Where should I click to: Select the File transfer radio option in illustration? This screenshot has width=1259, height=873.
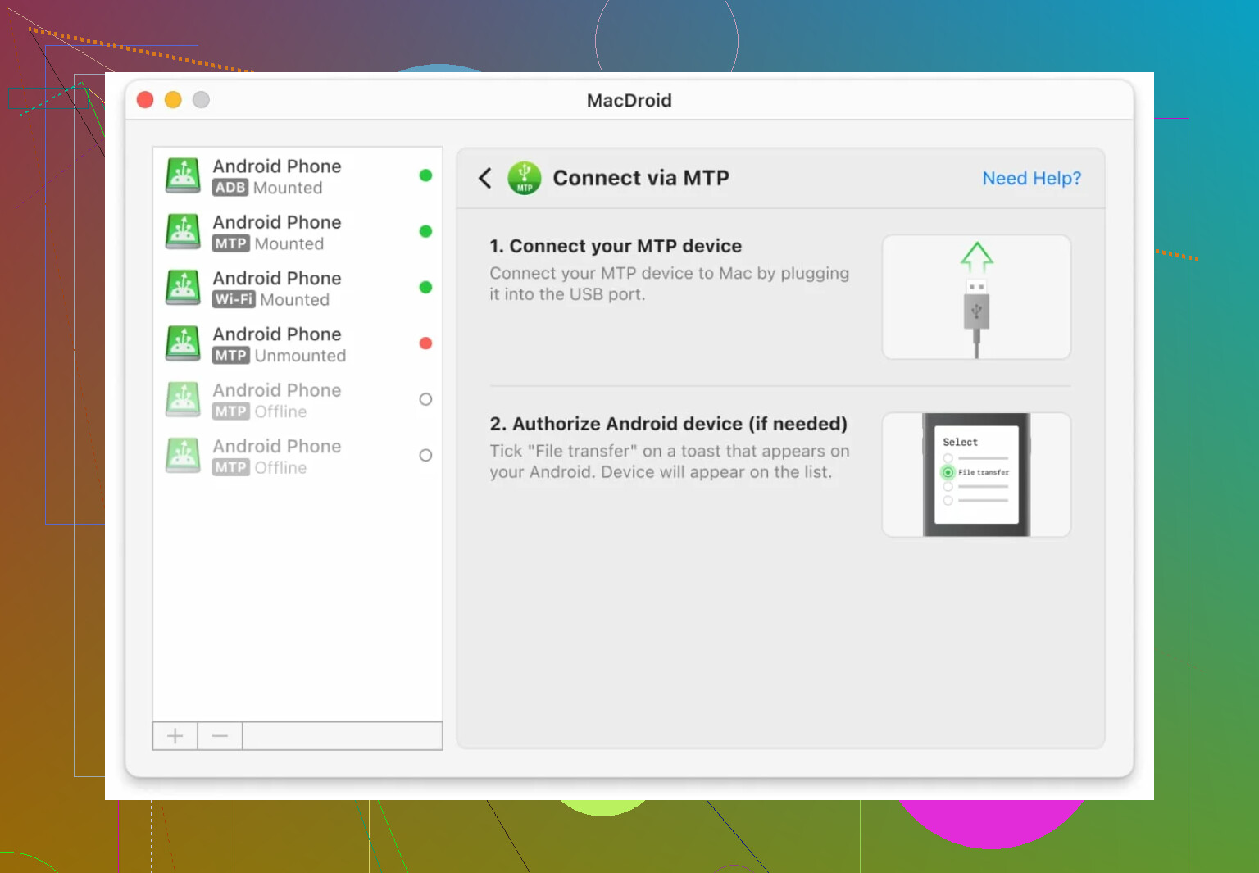(x=948, y=472)
